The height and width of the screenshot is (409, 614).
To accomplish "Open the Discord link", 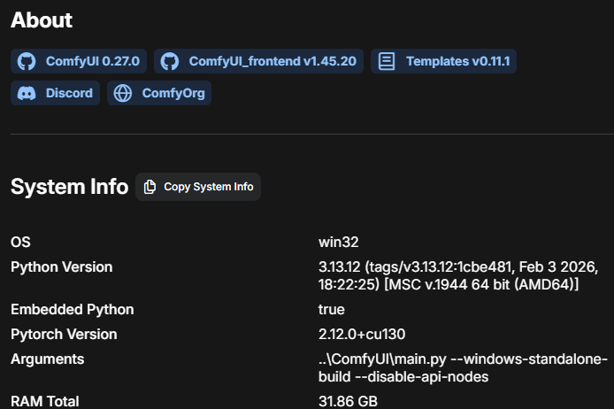I will tap(55, 93).
